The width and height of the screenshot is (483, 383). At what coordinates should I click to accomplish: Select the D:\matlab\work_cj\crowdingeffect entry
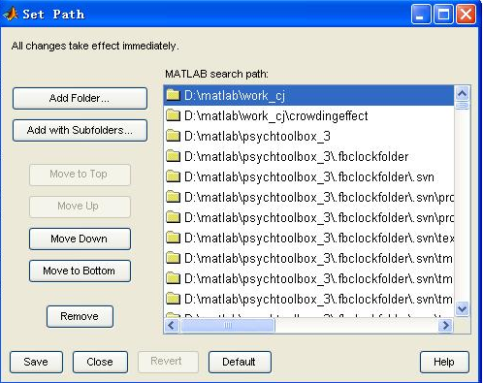308,115
